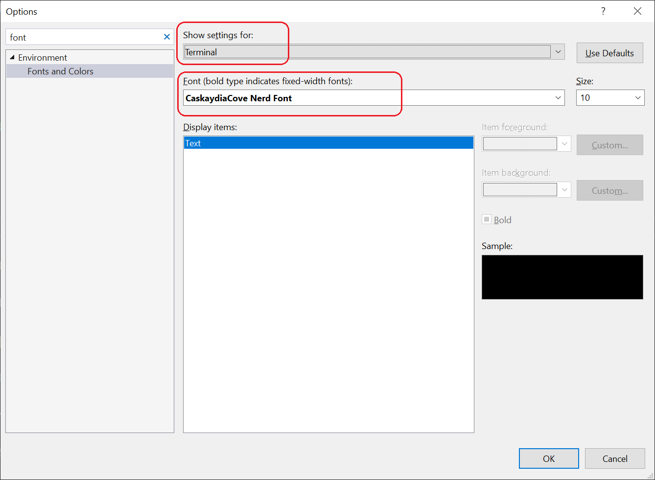Clear the font search with the X icon

pos(167,36)
